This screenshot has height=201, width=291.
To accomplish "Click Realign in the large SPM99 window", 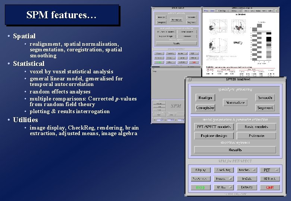I will [205, 98].
